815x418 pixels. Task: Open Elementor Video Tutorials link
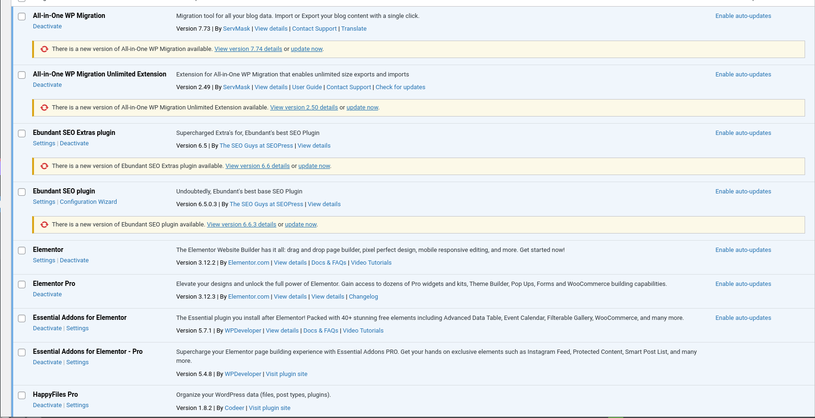(x=371, y=263)
